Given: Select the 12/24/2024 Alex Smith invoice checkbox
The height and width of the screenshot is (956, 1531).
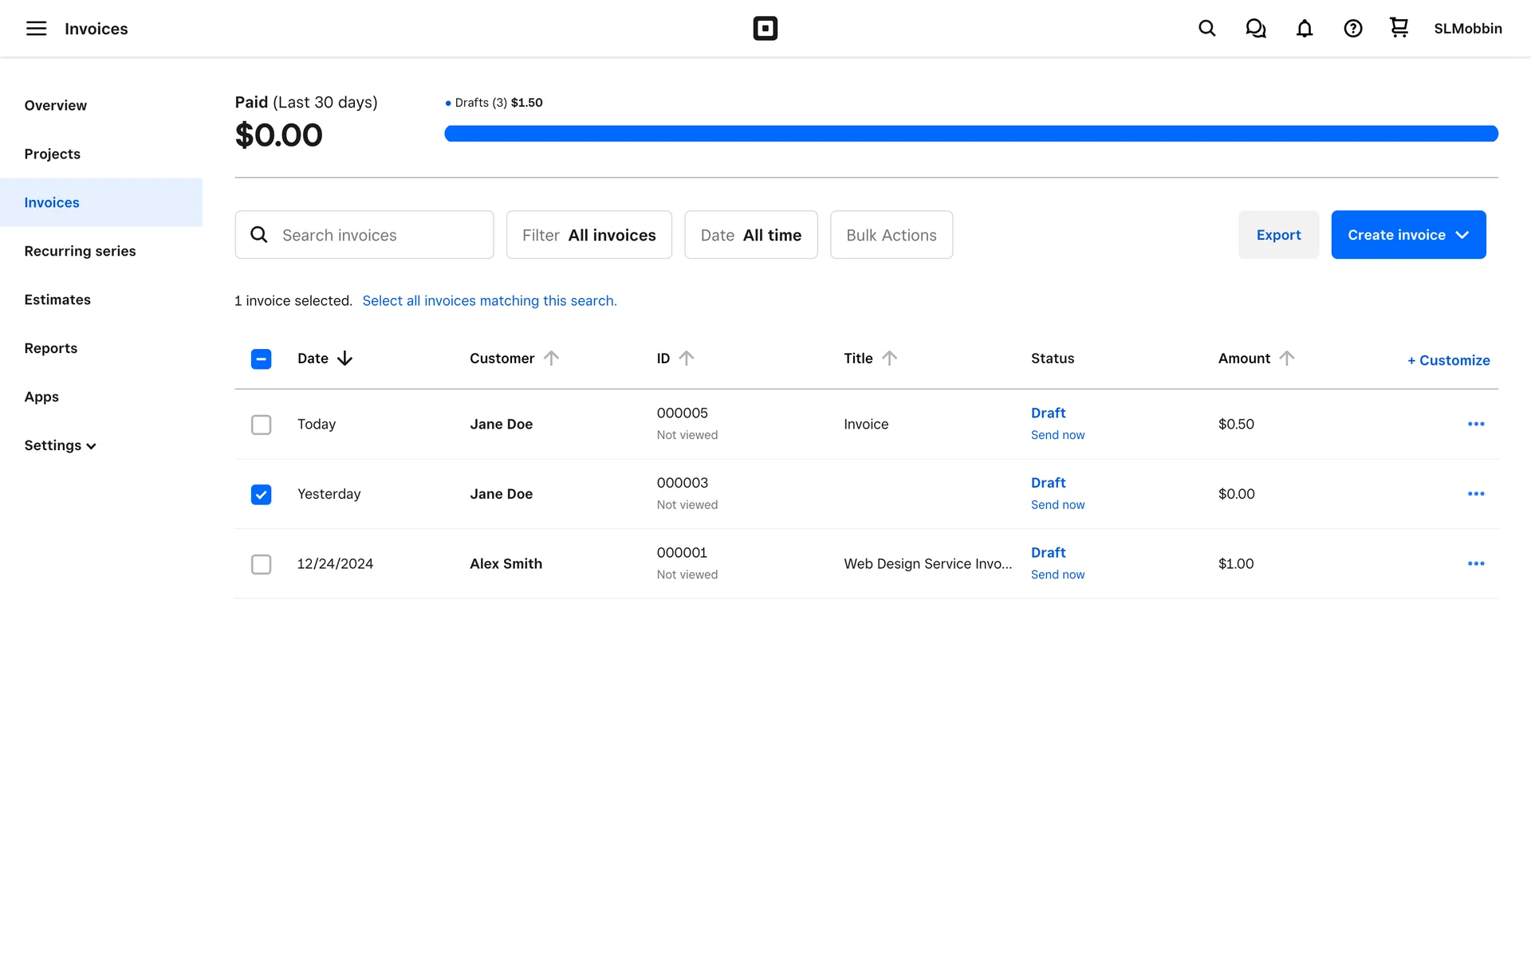Looking at the screenshot, I should point(261,564).
